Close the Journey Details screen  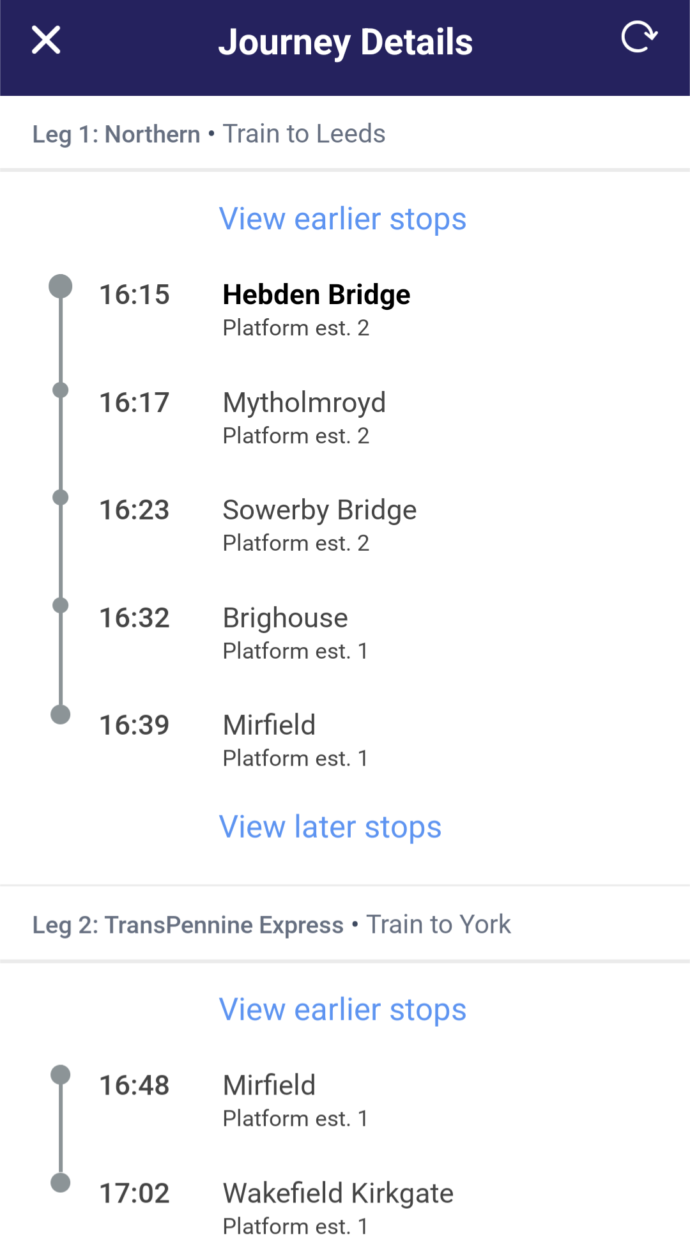pos(46,40)
